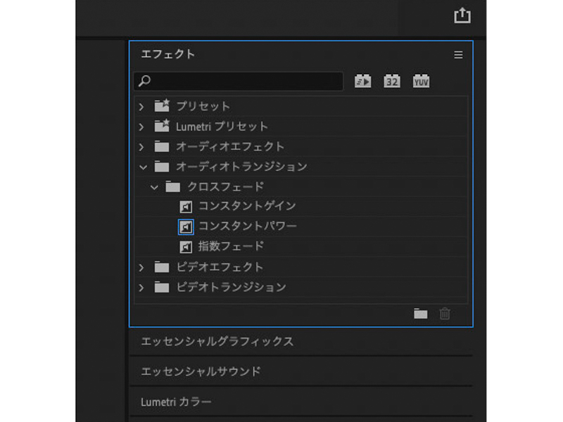Select the コンスタントゲイン transition icon
563x422 pixels.
(185, 207)
